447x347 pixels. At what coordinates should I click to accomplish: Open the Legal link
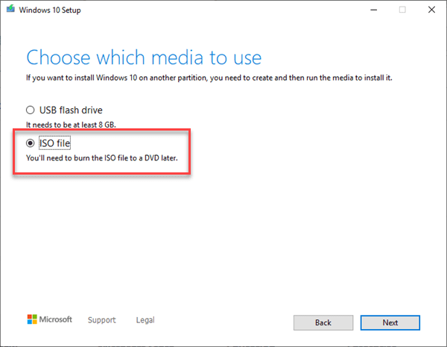[x=145, y=320]
